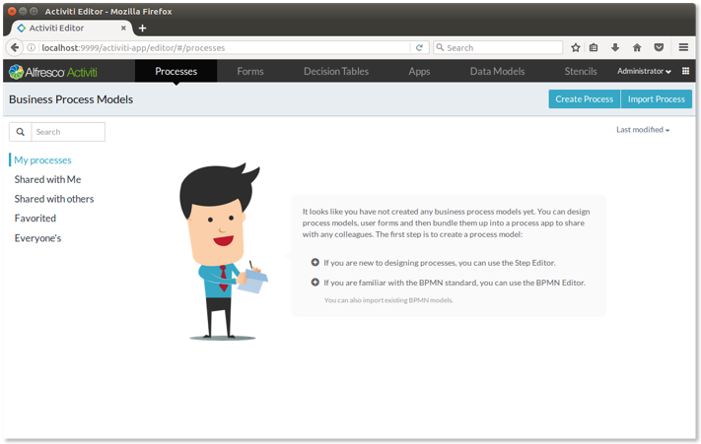Open the app launcher grid icon
Screen dimensions: 701x444
[x=686, y=71]
